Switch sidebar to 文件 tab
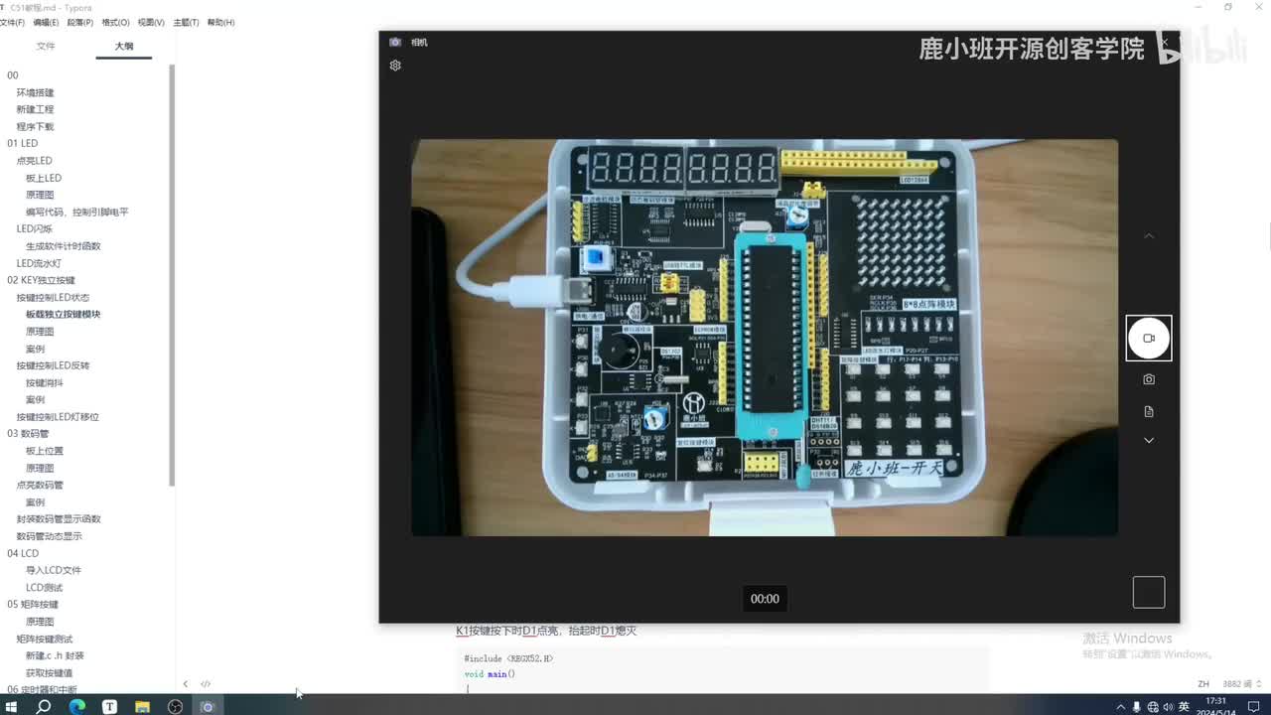1271x715 pixels. pos(46,46)
